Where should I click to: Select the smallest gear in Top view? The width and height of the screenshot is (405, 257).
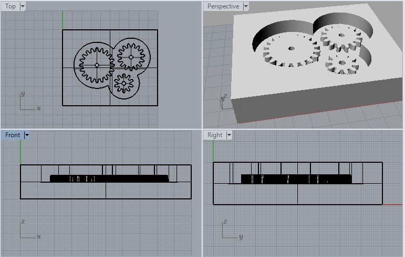click(124, 83)
